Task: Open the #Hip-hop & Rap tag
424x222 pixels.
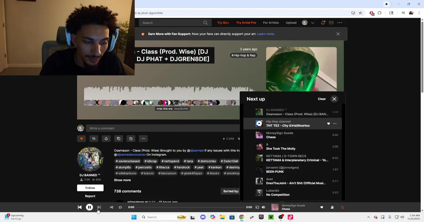Action: click(244, 55)
